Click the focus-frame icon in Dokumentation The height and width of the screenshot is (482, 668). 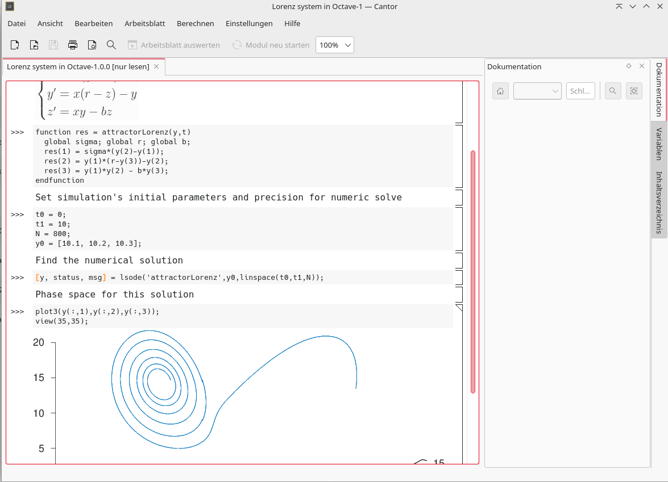[x=634, y=91]
